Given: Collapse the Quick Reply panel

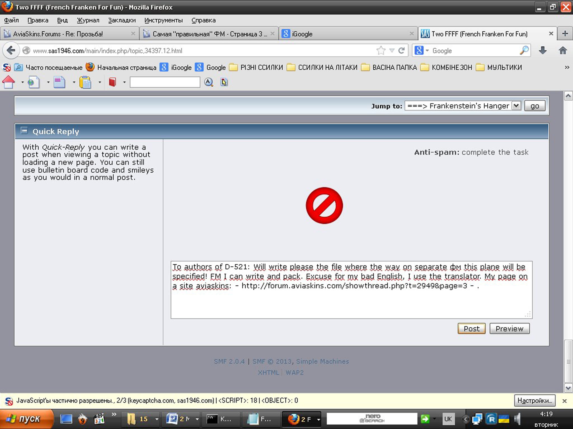Looking at the screenshot, I should pos(24,131).
